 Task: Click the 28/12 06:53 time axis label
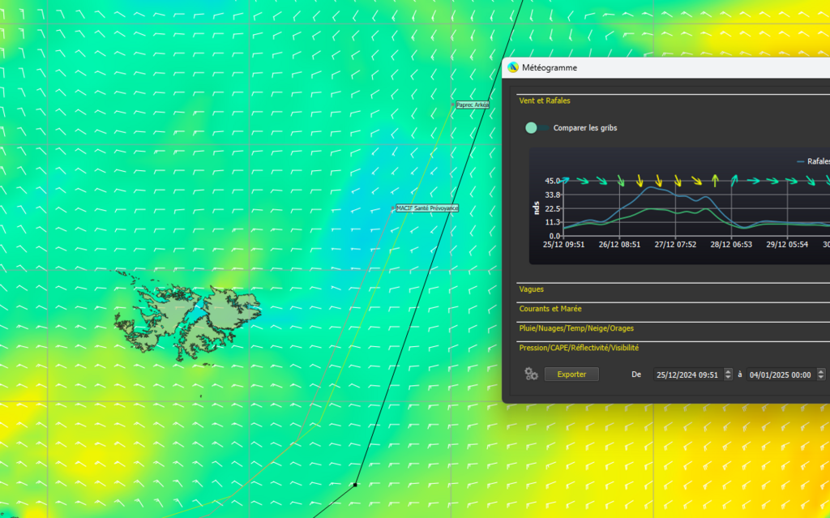click(731, 245)
